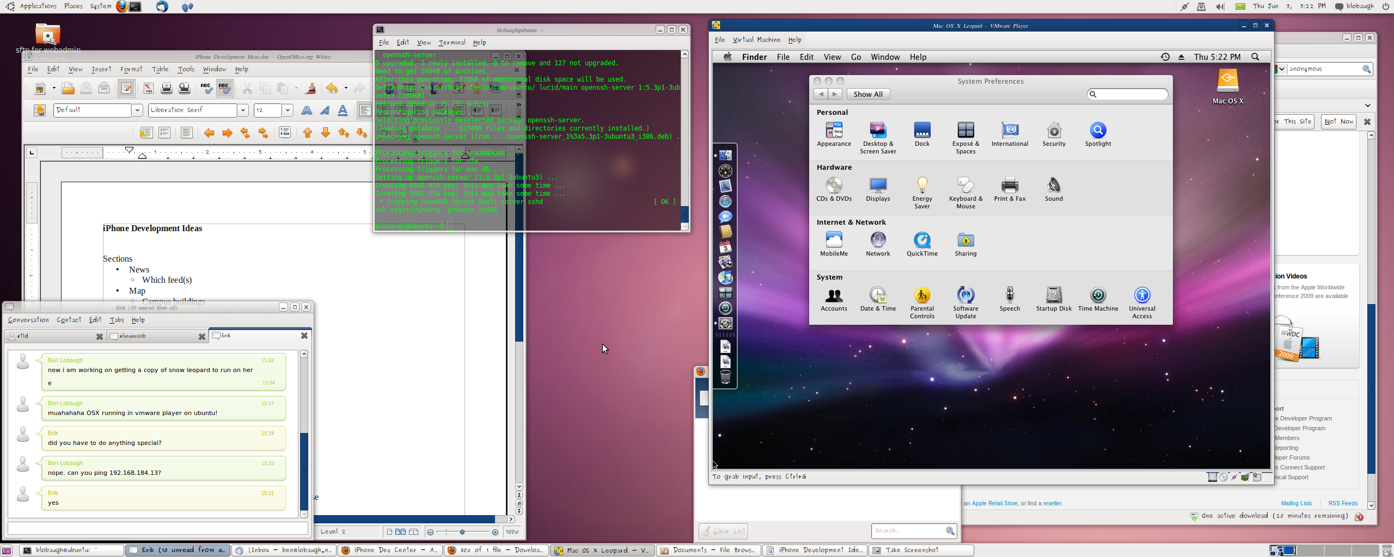Click Show All in System Preferences
Screen dimensions: 1394x557
868,94
